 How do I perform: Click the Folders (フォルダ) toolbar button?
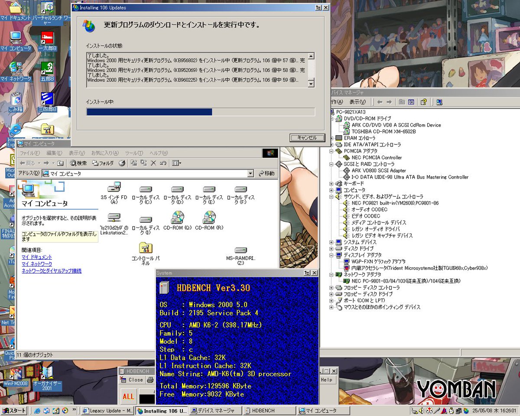(x=103, y=163)
